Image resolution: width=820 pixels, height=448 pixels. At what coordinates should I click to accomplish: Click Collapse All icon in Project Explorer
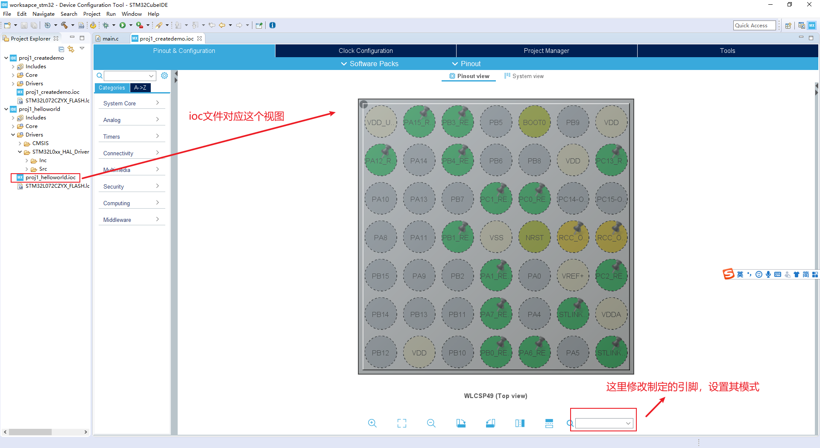click(x=61, y=49)
